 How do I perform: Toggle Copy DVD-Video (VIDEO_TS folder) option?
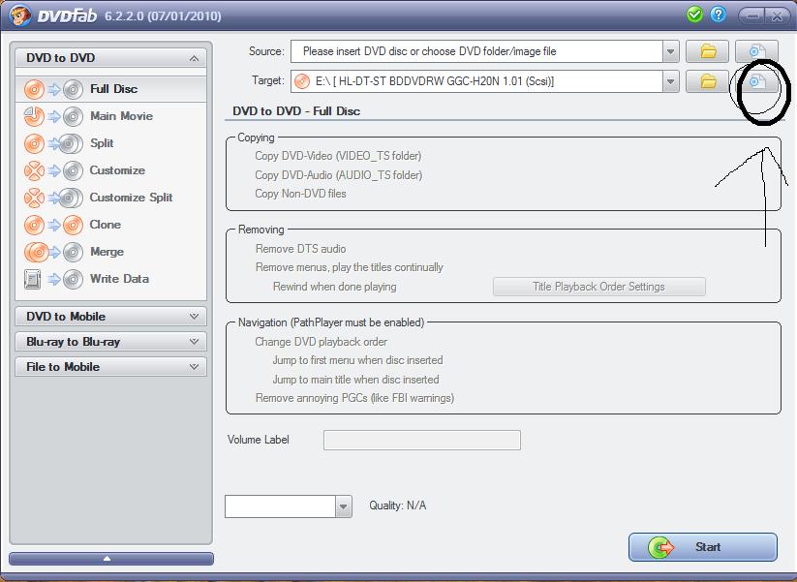coord(338,156)
